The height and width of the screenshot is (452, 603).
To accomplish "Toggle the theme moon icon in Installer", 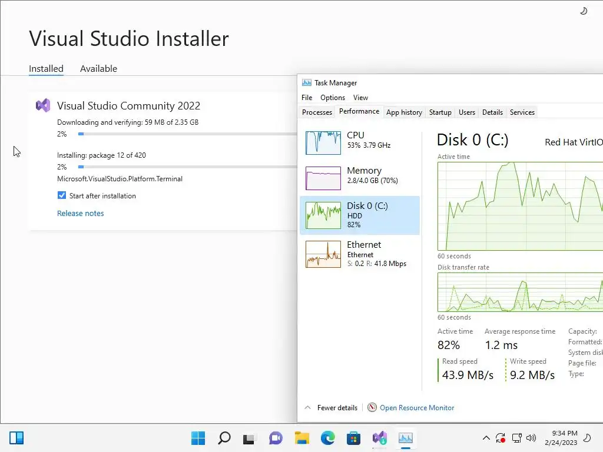I will click(x=584, y=11).
